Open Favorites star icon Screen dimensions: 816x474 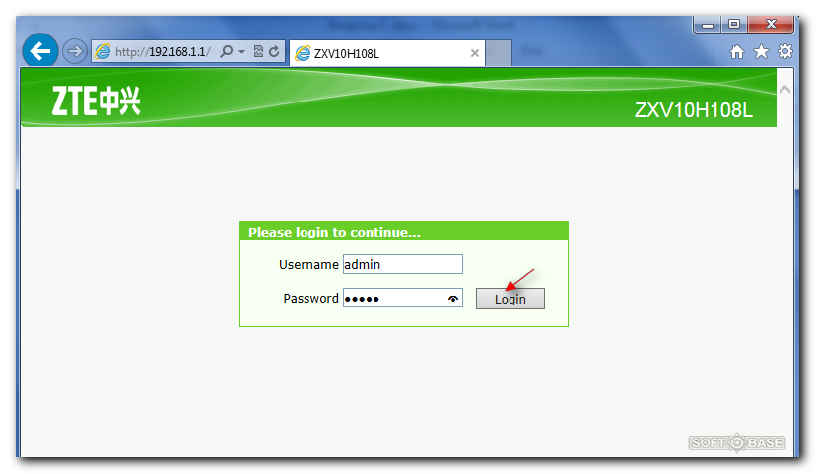[x=761, y=51]
